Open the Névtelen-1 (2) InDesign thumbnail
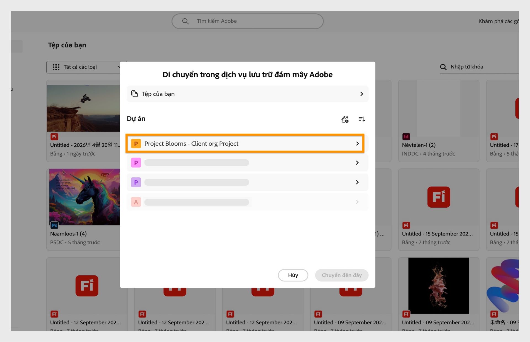 (x=439, y=108)
